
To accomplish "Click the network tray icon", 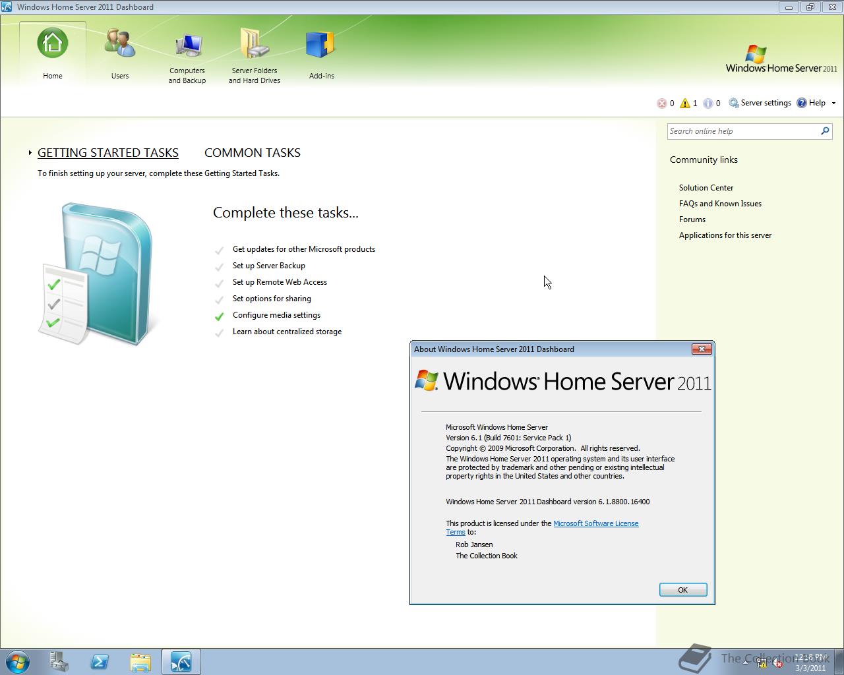I will click(762, 663).
